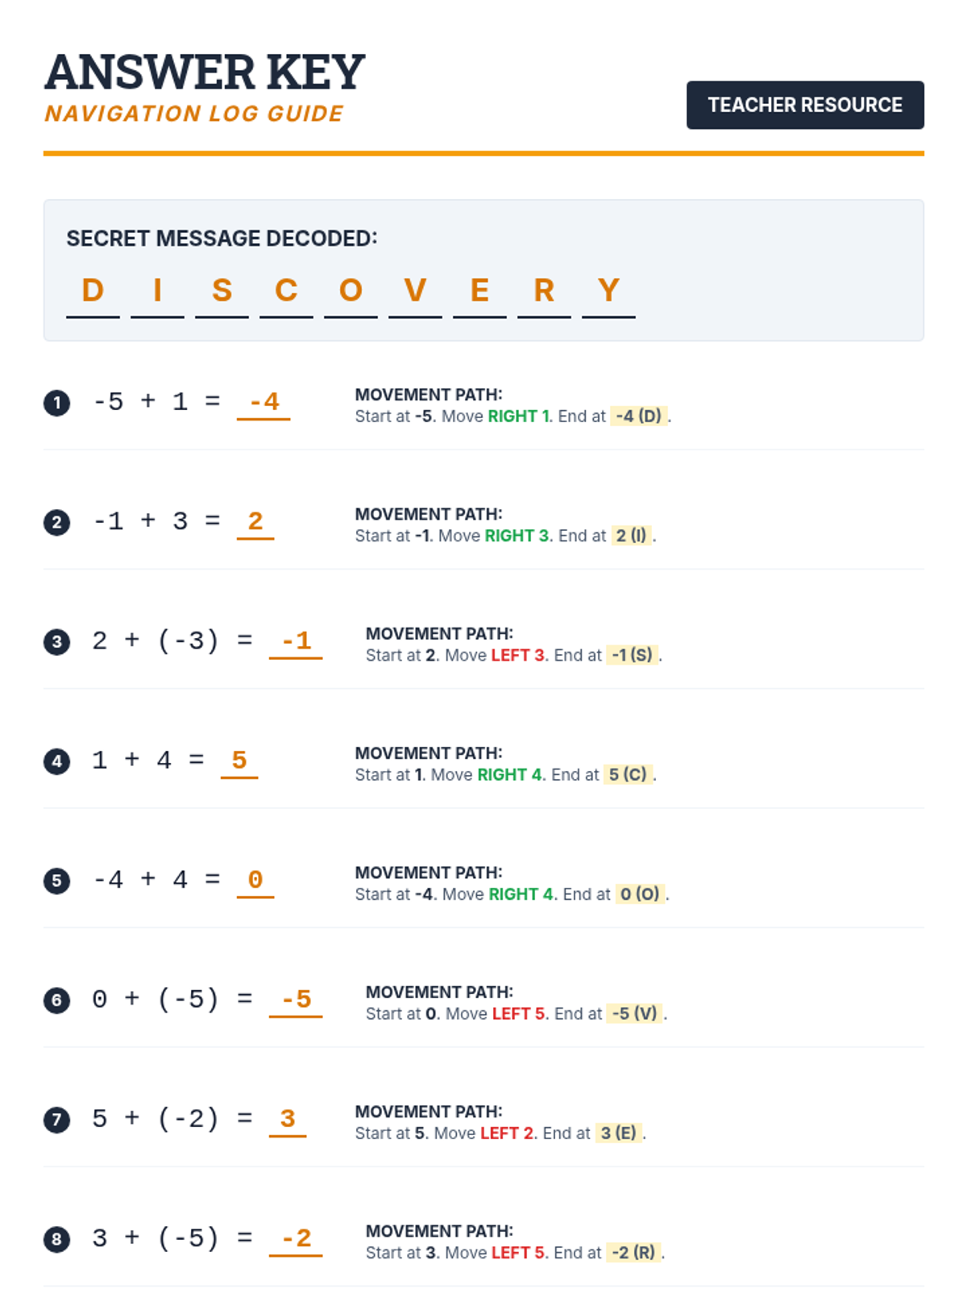The image size is (967, 1289).
Task: Click the red LEFT 3 movement text
Action: (x=518, y=656)
